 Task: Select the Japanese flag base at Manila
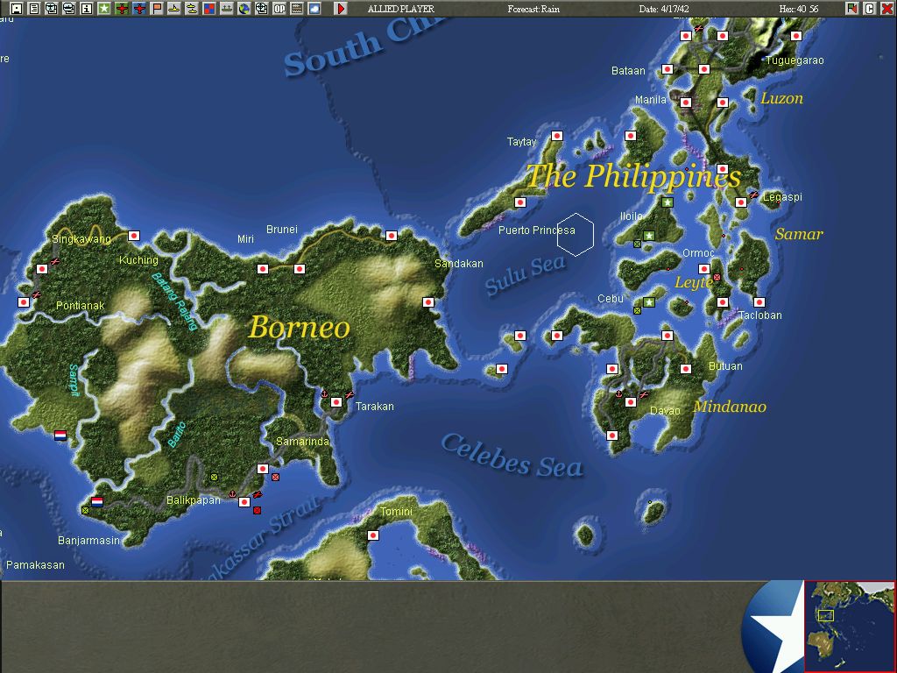pos(686,103)
